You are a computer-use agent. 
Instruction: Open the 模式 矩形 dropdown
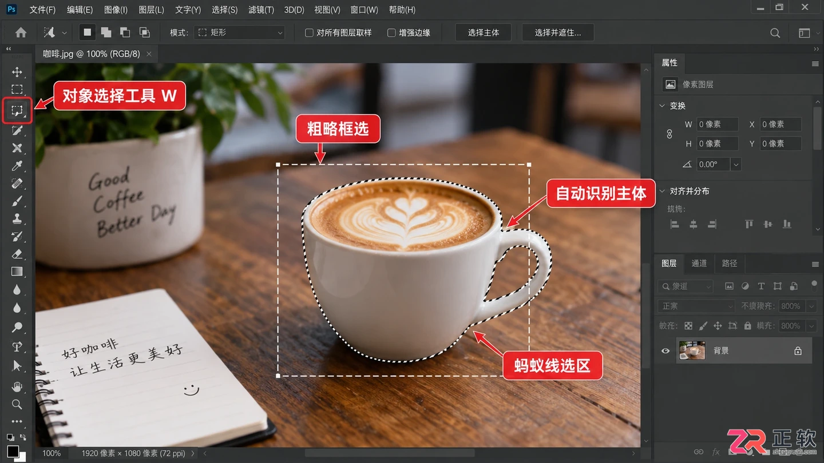coord(239,33)
